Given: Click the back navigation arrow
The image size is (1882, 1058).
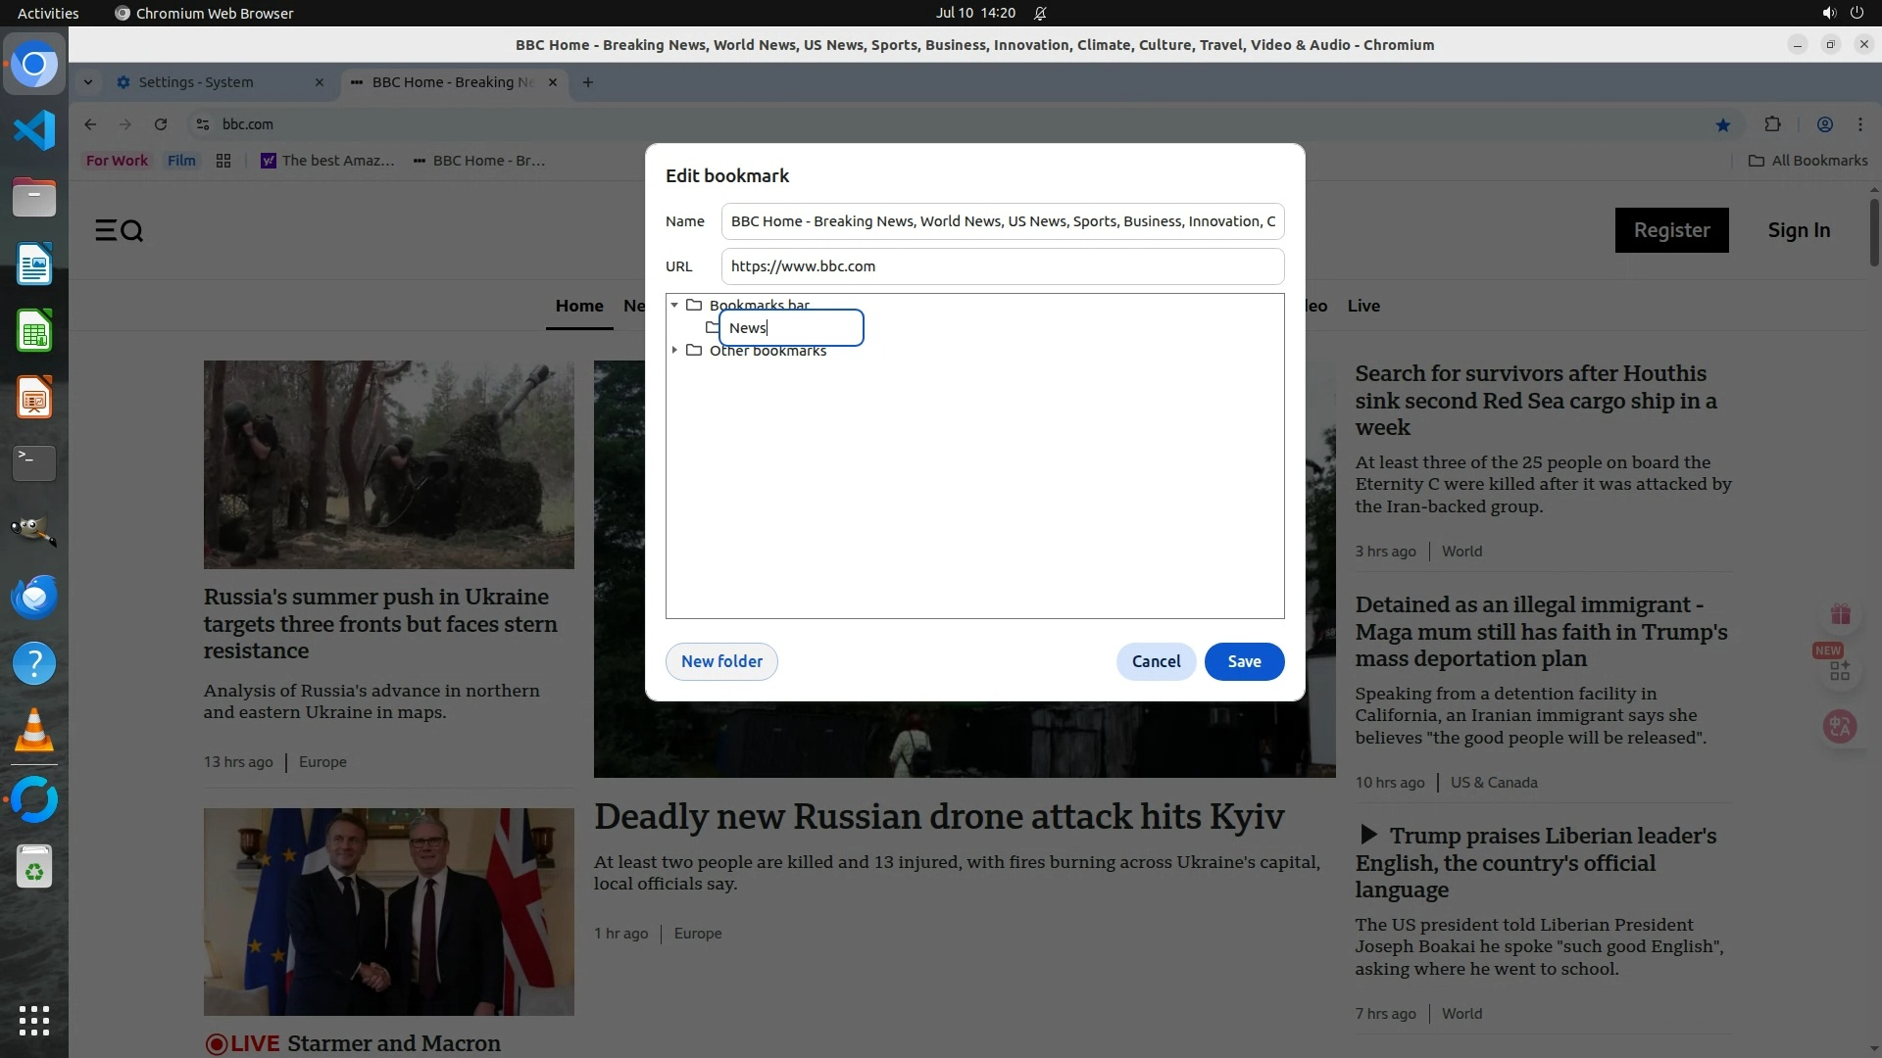Looking at the screenshot, I should (90, 124).
